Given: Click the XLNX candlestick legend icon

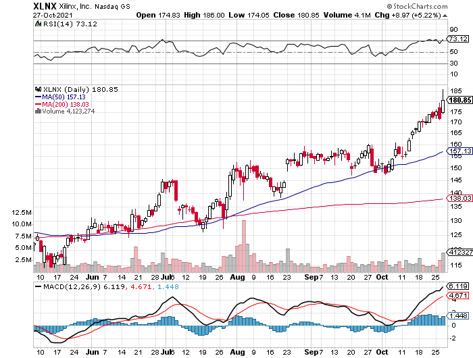Looking at the screenshot, I should pos(38,89).
